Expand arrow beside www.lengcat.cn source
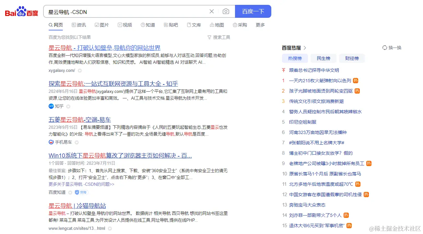The height and width of the screenshot is (234, 423). coord(110,228)
